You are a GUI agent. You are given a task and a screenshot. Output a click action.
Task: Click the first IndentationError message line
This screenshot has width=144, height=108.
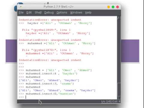pos(50,20)
